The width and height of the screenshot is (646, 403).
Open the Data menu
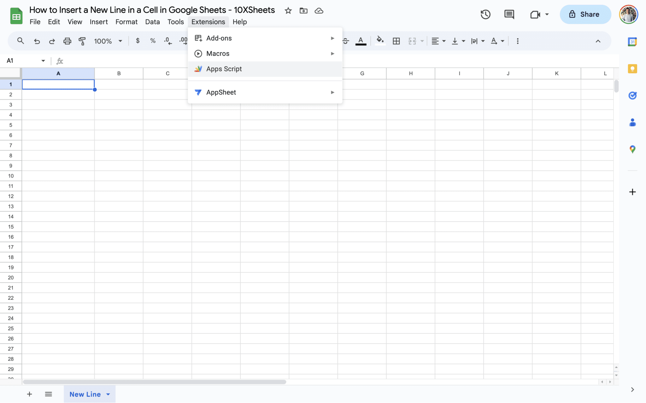click(152, 22)
